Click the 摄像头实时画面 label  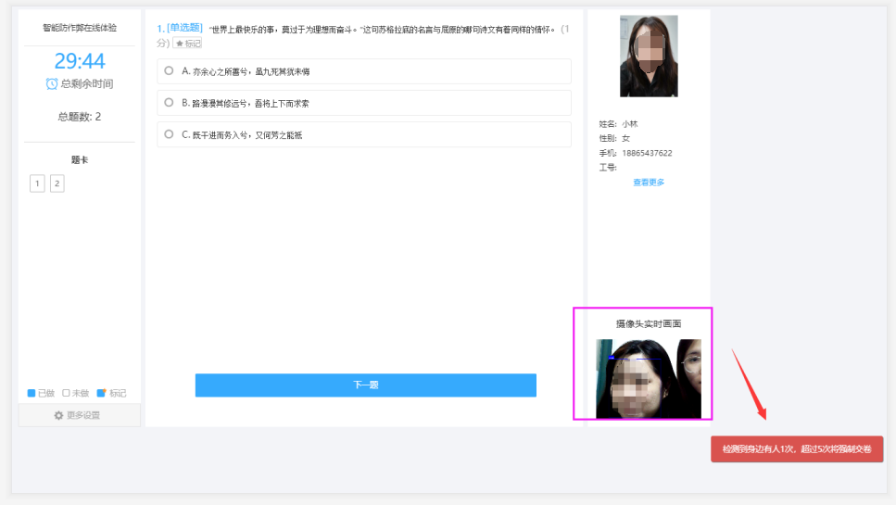pyautogui.click(x=649, y=324)
